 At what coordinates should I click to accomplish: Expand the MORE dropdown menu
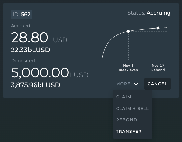pos(127,84)
